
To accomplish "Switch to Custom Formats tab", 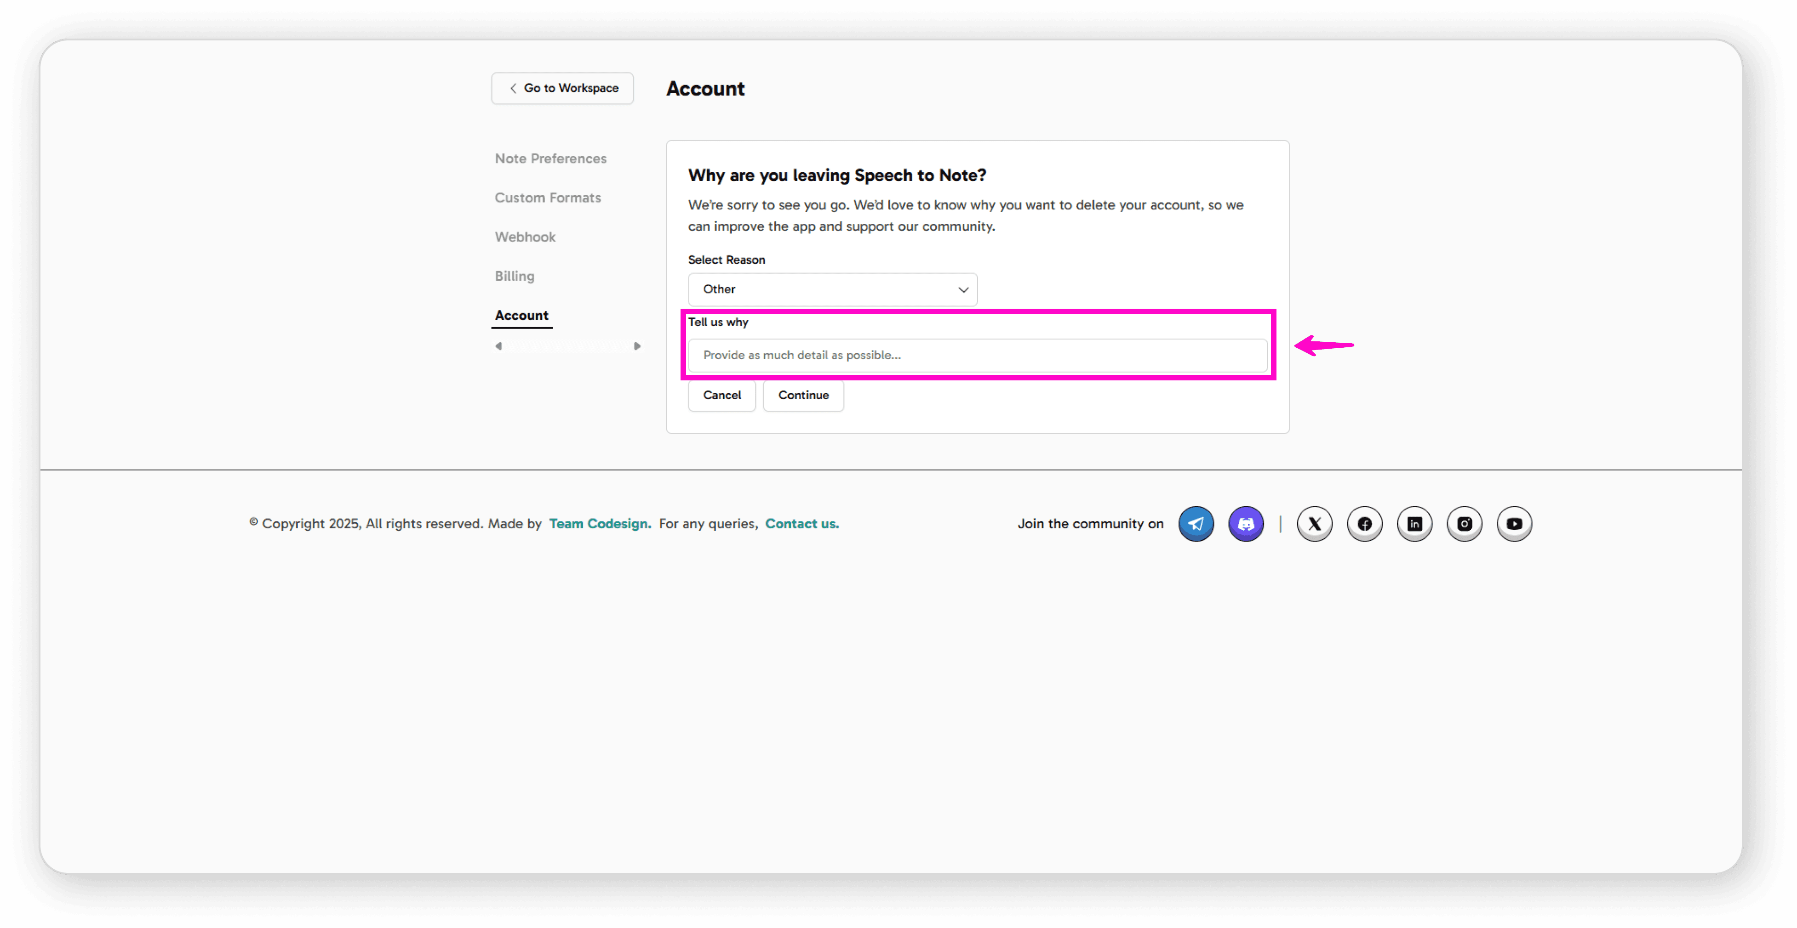I will coord(548,198).
